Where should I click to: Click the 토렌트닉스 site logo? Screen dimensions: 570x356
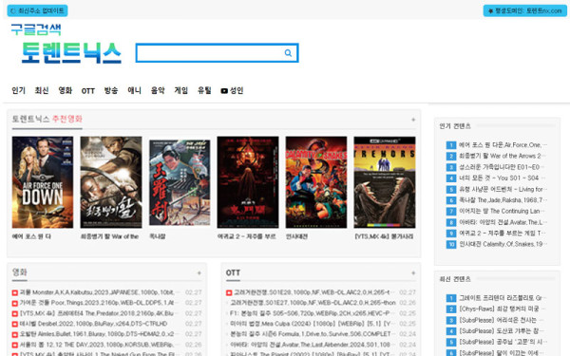(x=71, y=52)
